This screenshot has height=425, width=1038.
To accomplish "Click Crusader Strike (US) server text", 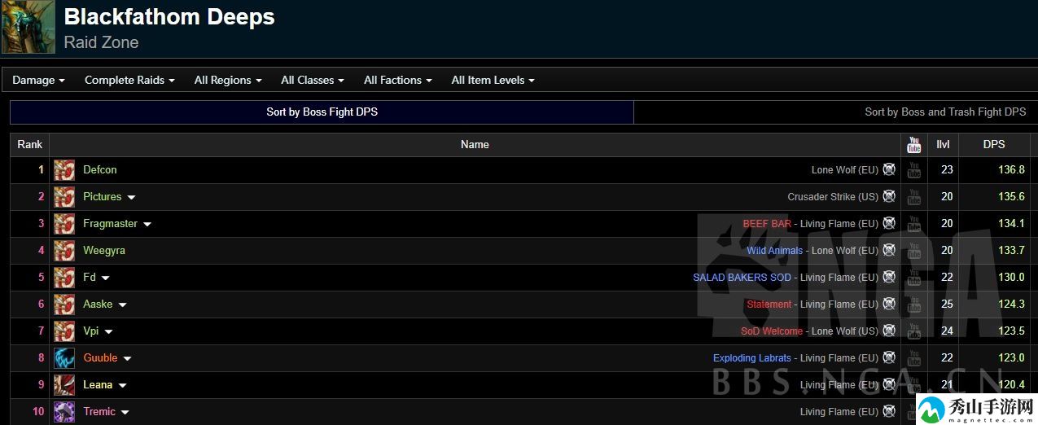I will pyautogui.click(x=833, y=197).
